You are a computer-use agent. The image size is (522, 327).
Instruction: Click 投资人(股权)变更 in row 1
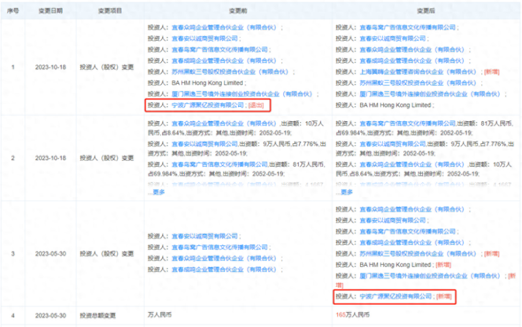[106, 67]
